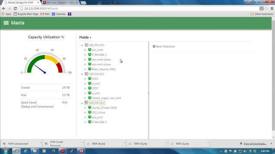The width and height of the screenshot is (275, 154).
Task: Click the Maxta title in header
Action: click(18, 23)
